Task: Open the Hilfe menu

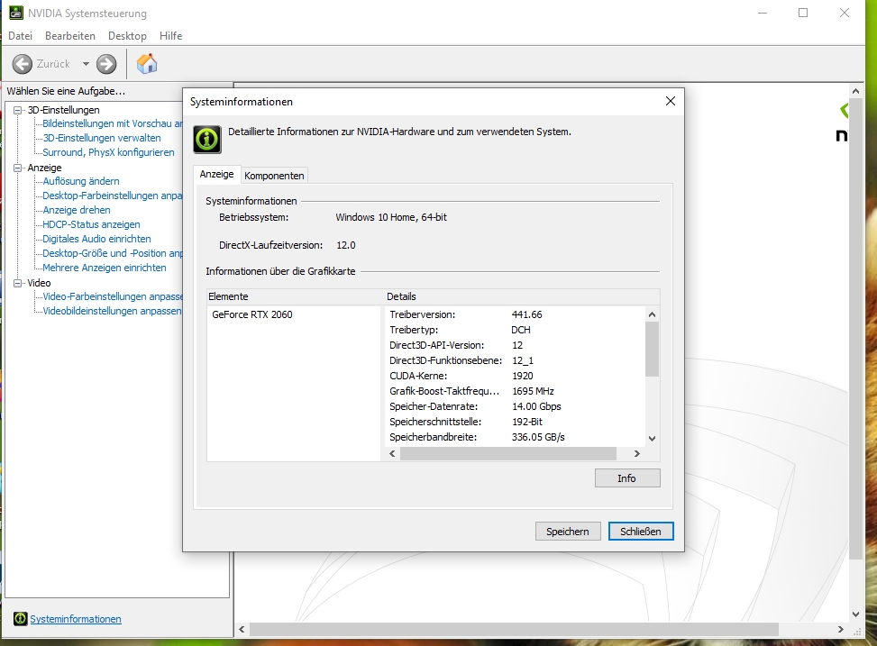Action: [x=170, y=36]
